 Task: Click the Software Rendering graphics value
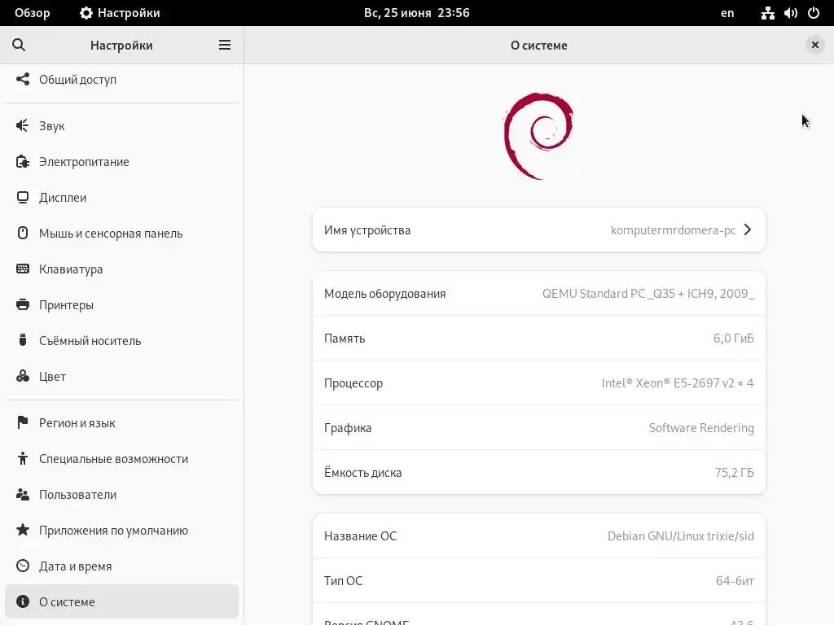pyautogui.click(x=701, y=428)
